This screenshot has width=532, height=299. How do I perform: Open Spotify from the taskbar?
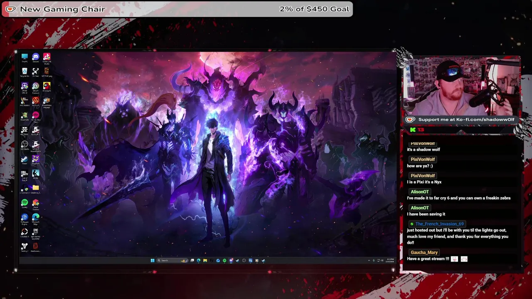coord(224,260)
